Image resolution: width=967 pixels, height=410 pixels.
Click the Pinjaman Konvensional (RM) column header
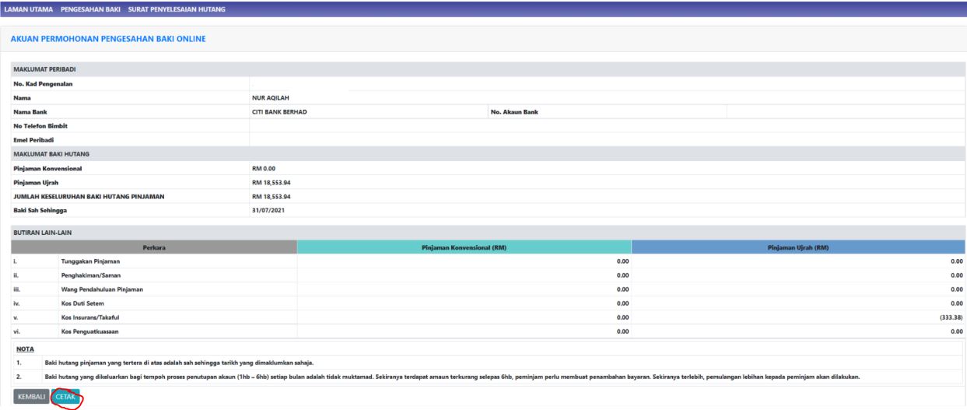coord(464,247)
